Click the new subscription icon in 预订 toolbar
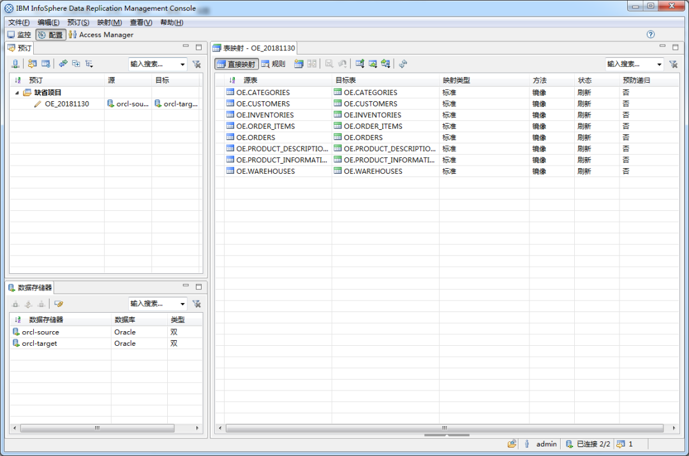 pyautogui.click(x=32, y=64)
